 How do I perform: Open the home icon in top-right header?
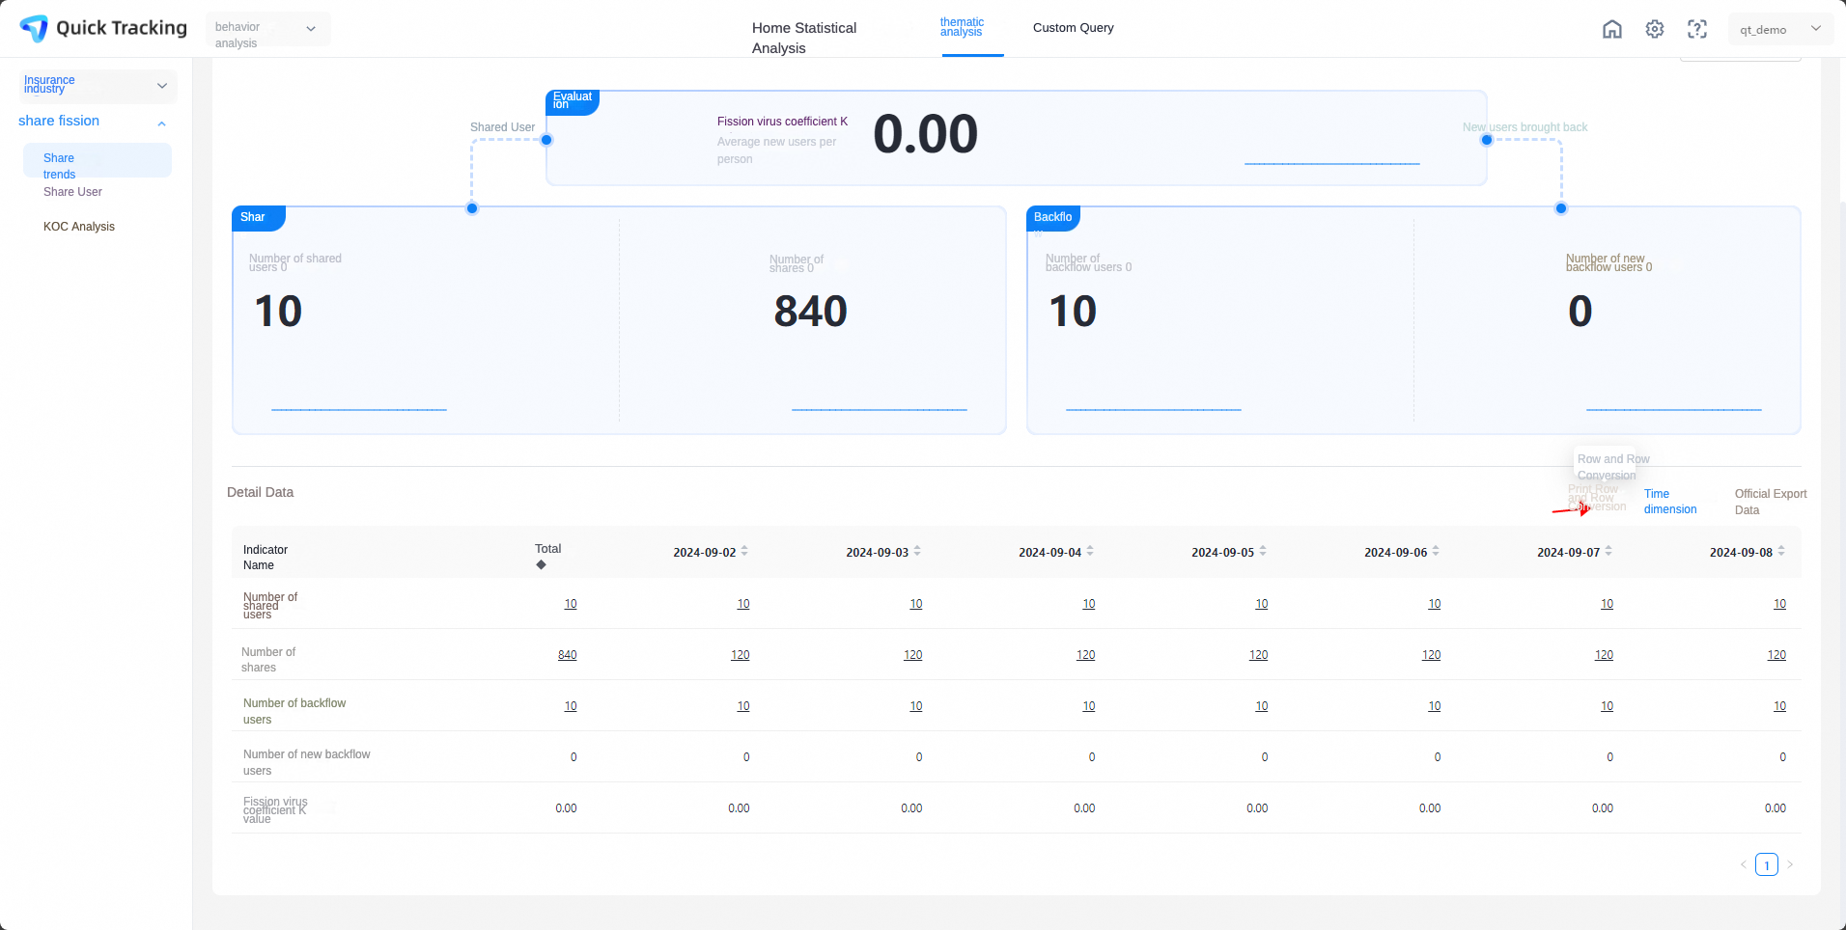1612,29
